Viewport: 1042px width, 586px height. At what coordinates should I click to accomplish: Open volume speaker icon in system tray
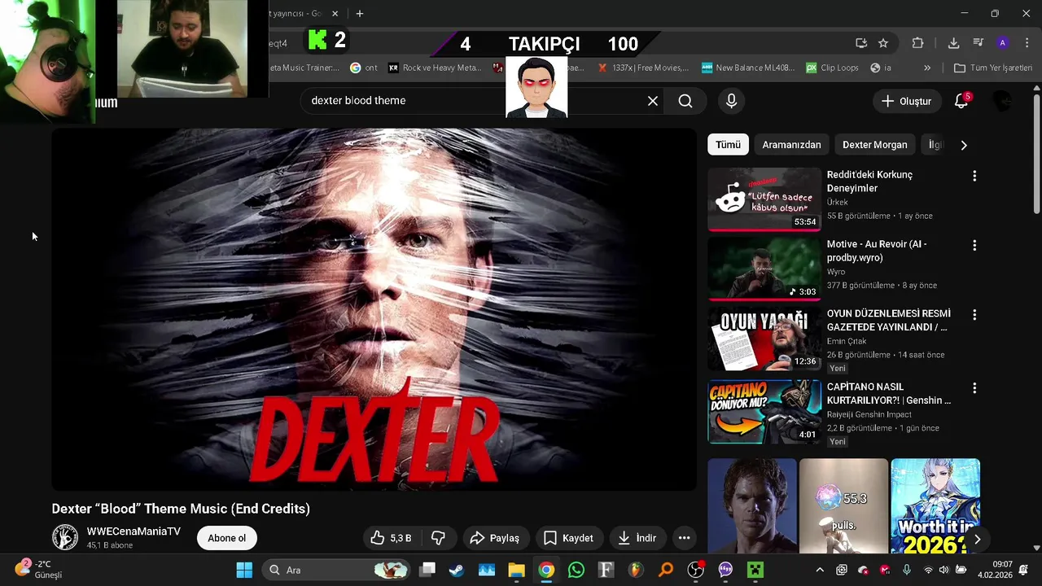point(944,570)
